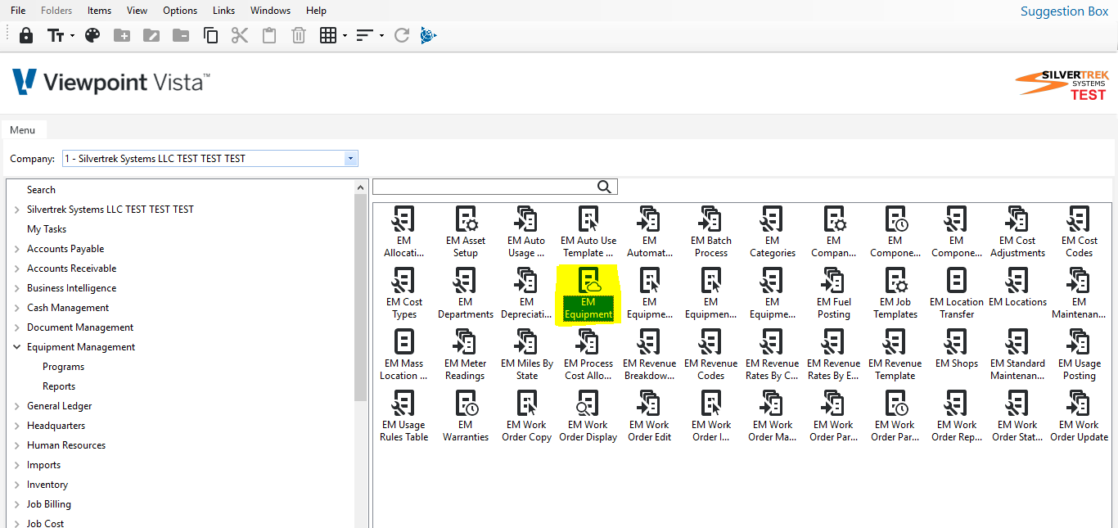Click the scissors cut icon
Viewport: 1118px width, 528px height.
tap(240, 35)
